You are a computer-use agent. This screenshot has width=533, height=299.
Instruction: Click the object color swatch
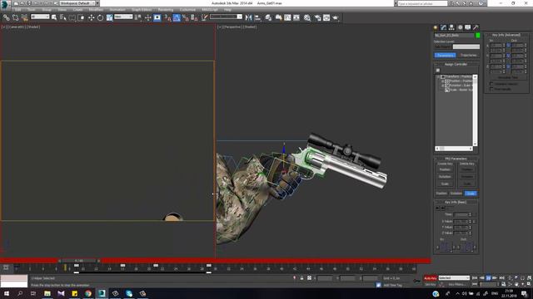pos(477,35)
